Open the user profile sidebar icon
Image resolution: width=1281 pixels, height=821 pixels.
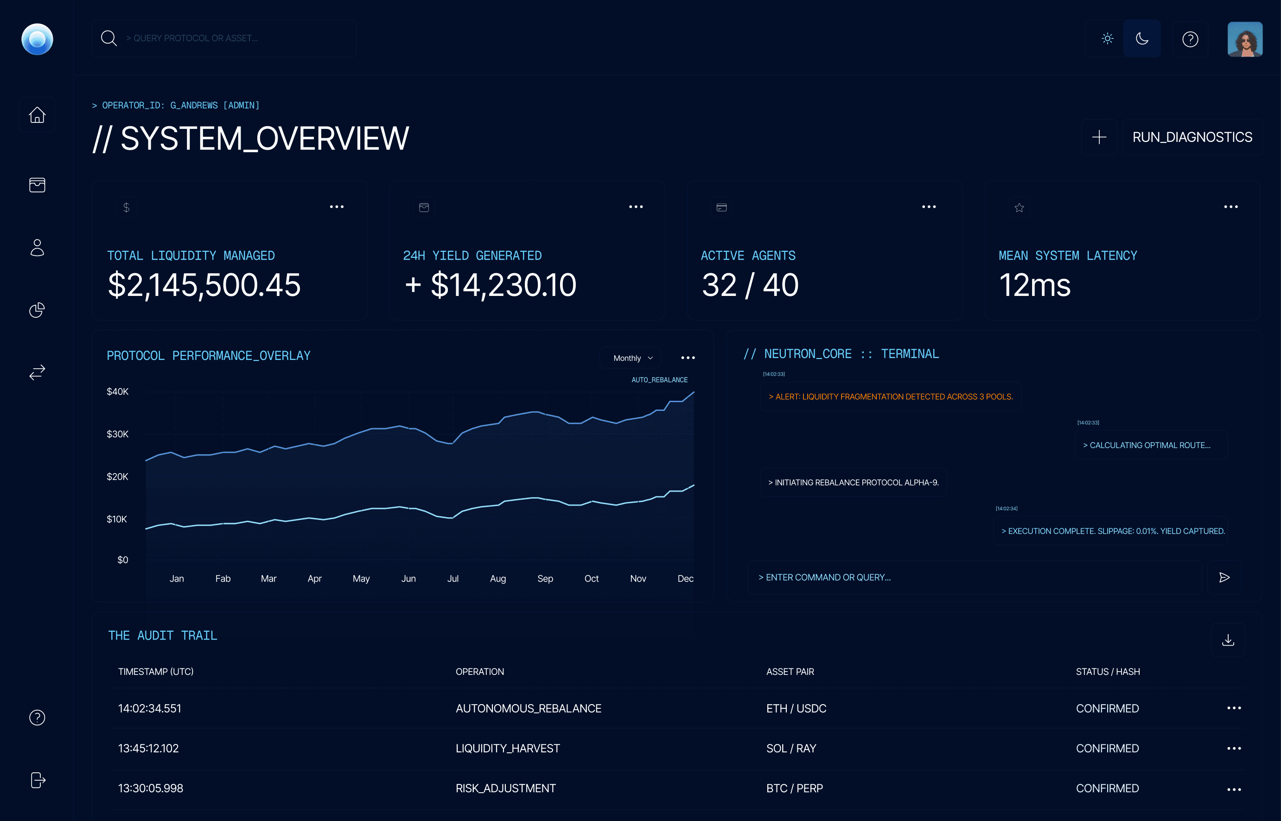pos(37,248)
